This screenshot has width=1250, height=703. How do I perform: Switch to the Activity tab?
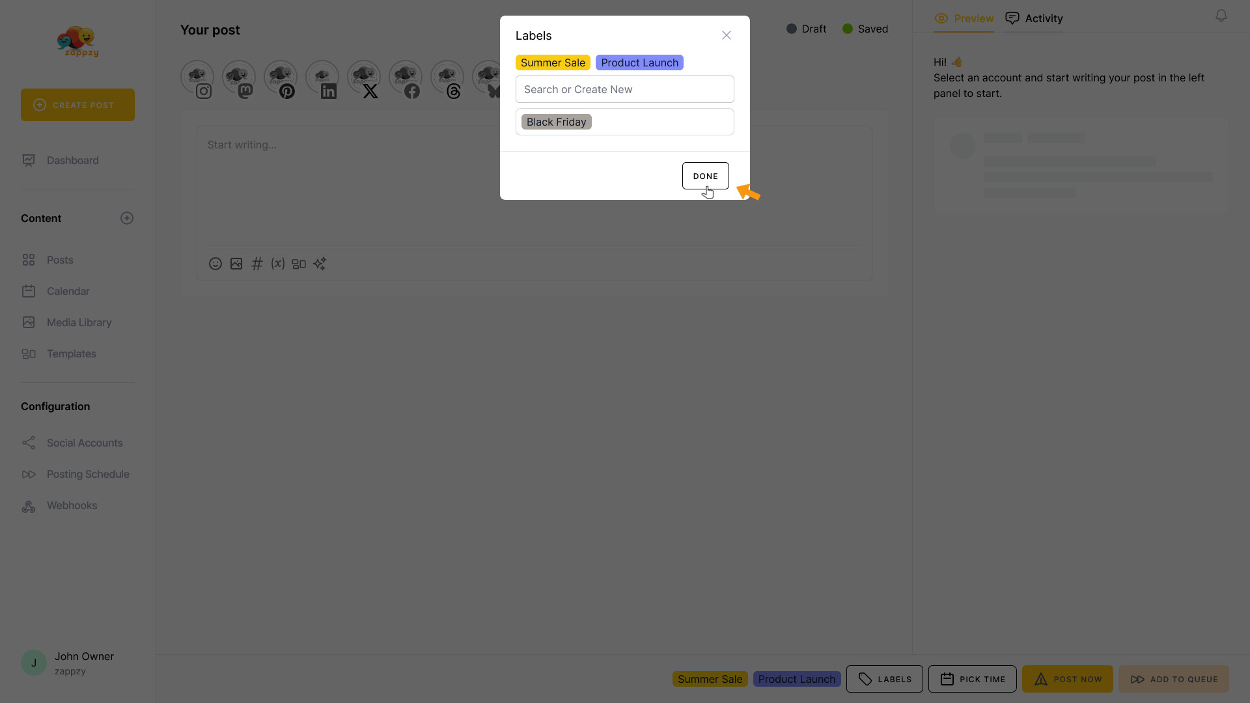[1034, 18]
